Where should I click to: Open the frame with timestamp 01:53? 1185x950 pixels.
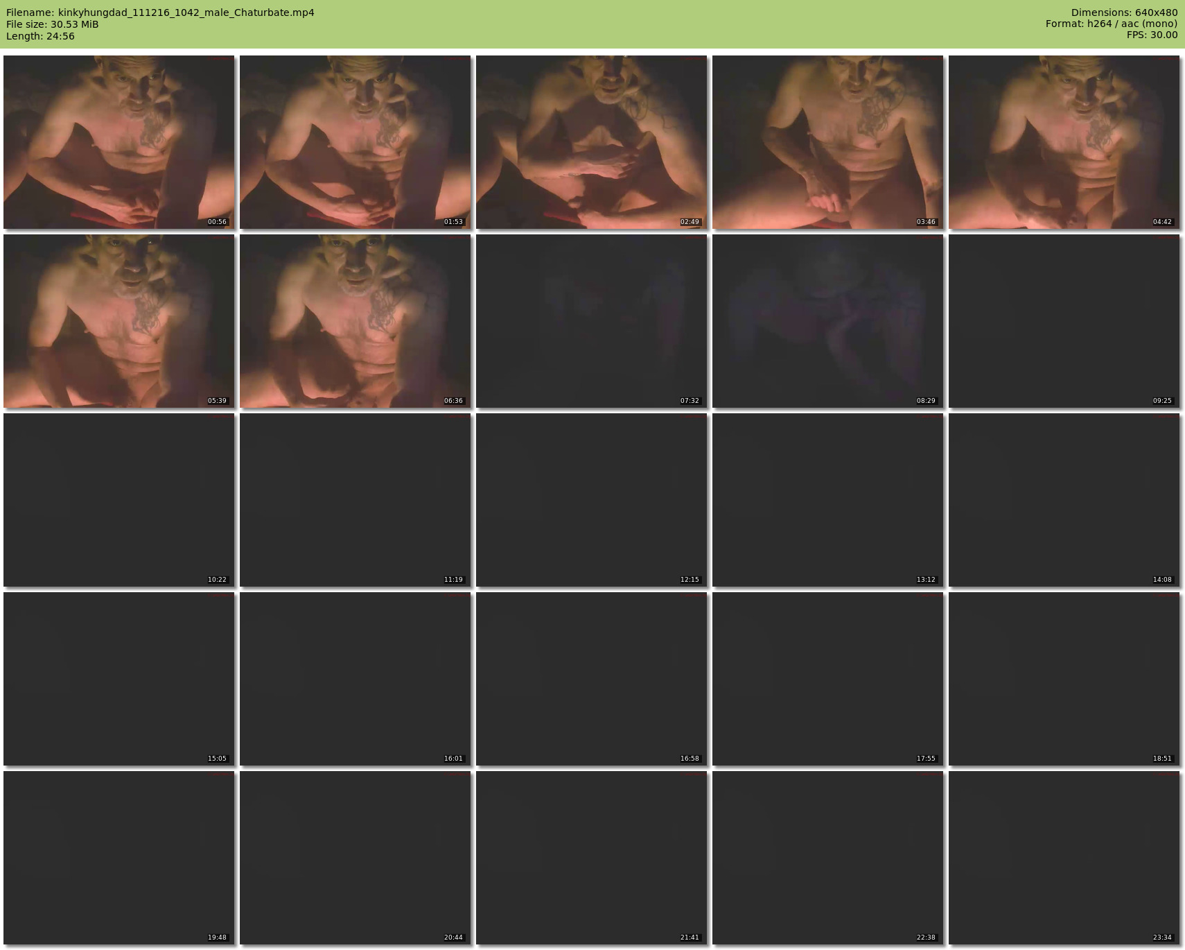355,142
